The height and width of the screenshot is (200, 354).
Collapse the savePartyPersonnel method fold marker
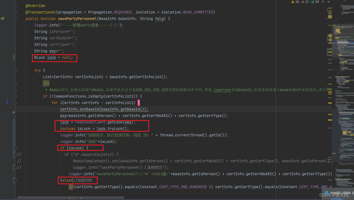pos(15,19)
